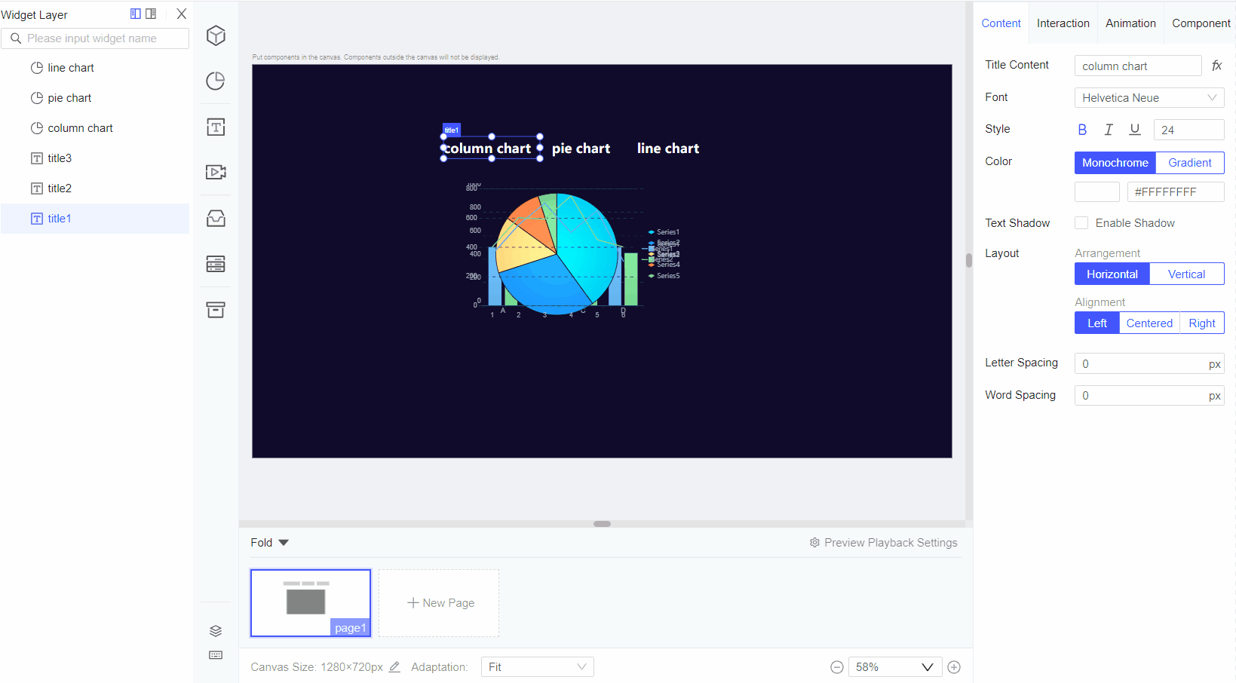Open Preview Playback Settings
The image size is (1236, 683).
[883, 543]
